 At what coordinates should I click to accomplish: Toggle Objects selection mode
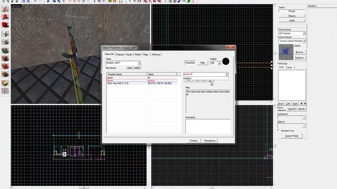click(292, 16)
